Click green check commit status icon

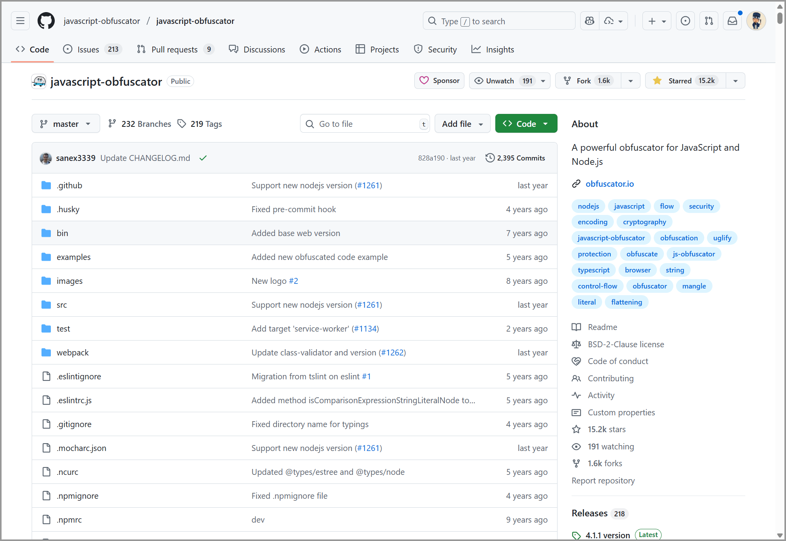[203, 158]
